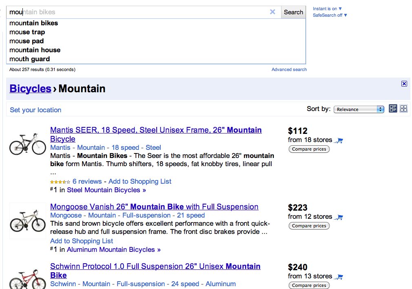The width and height of the screenshot is (412, 289).
Task: Add Mantis SEER to Shopping List
Action: (x=140, y=182)
